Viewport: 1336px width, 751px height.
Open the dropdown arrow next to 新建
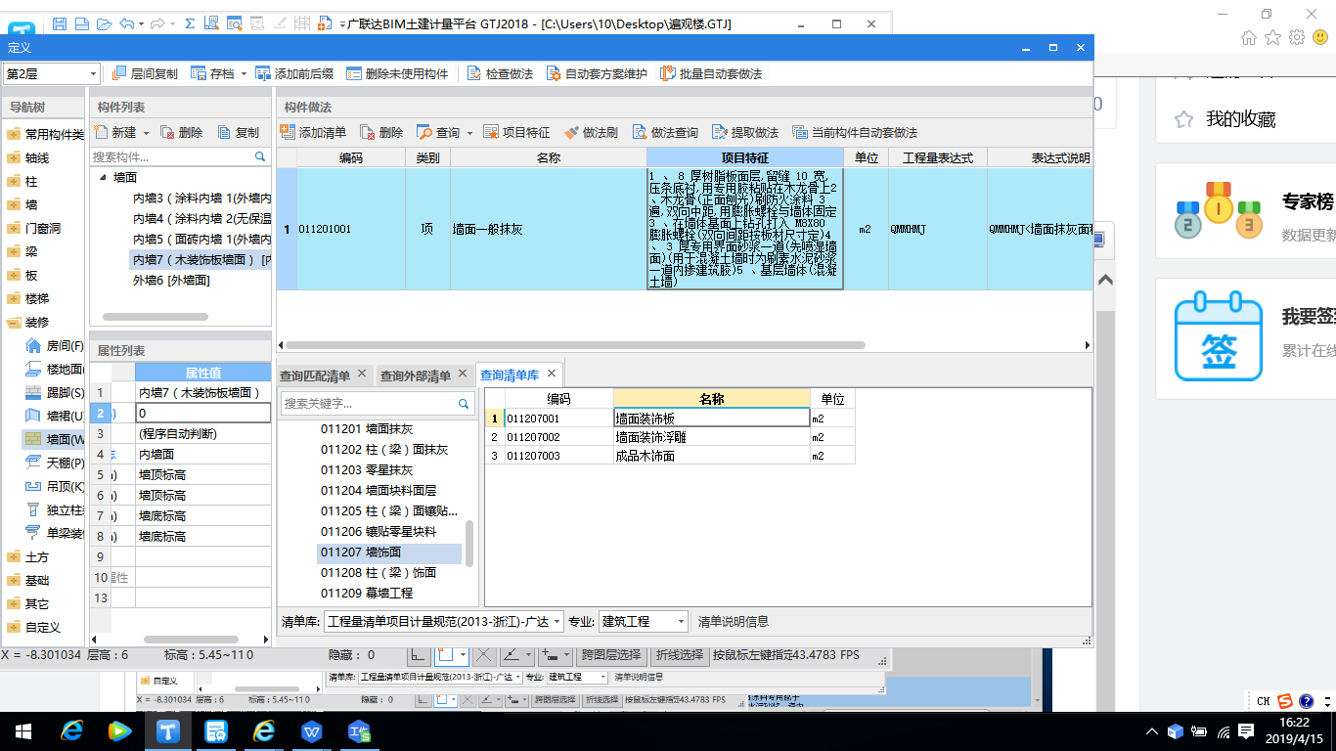pos(147,133)
